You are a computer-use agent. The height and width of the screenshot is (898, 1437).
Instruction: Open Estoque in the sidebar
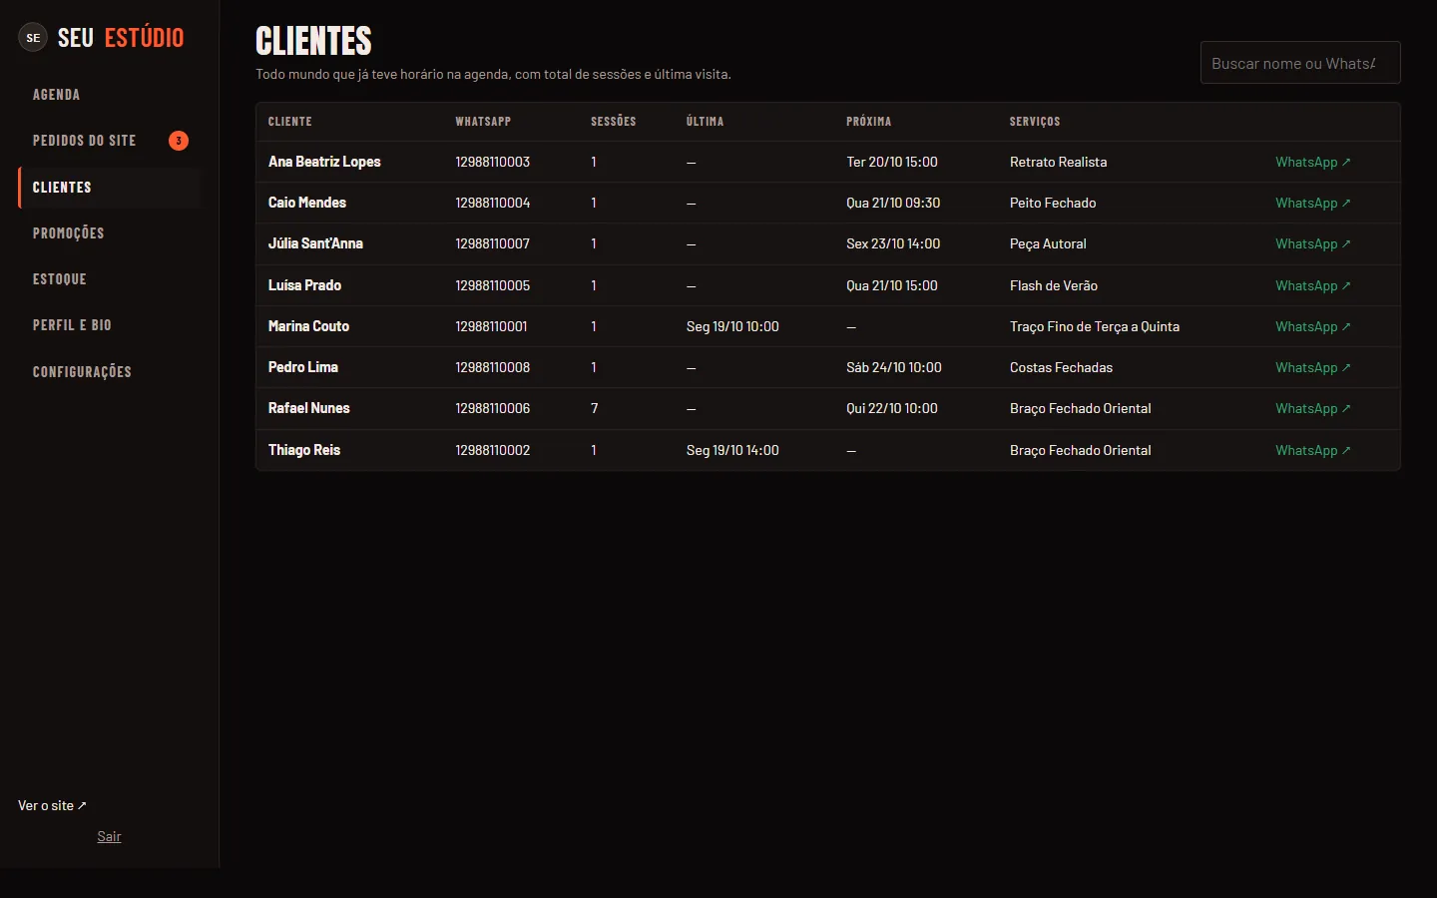tap(109, 279)
